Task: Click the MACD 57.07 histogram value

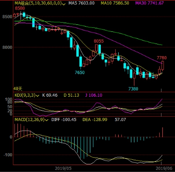Action: (x=120, y=120)
